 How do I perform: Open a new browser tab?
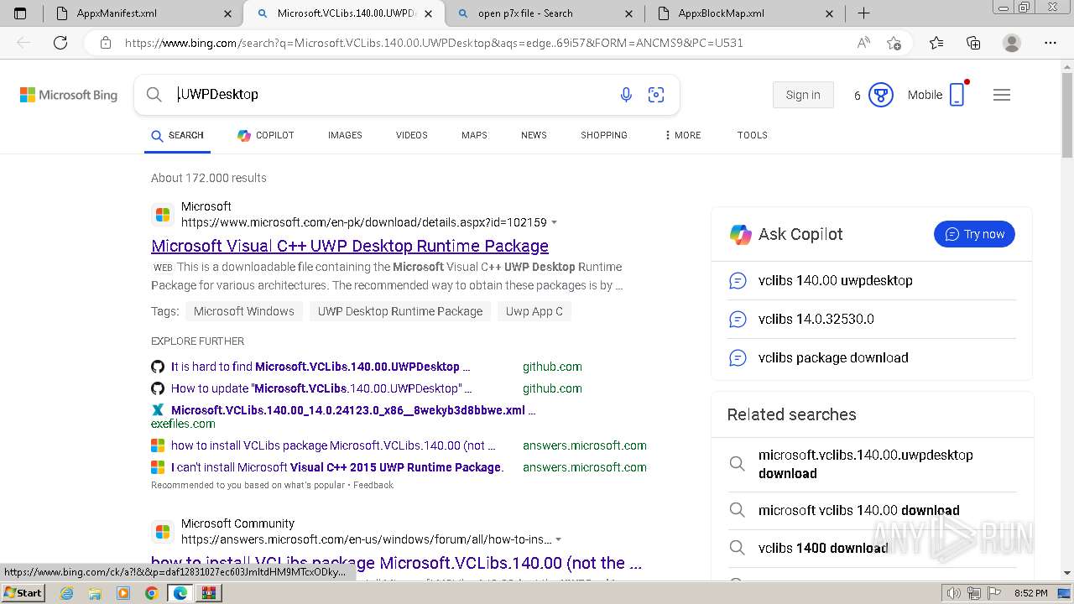click(863, 13)
